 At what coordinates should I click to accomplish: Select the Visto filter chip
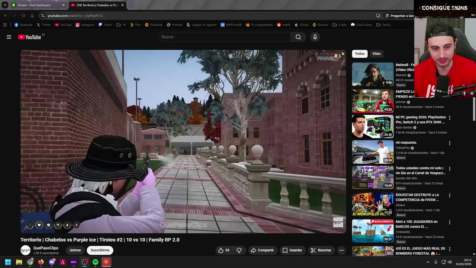(x=376, y=54)
